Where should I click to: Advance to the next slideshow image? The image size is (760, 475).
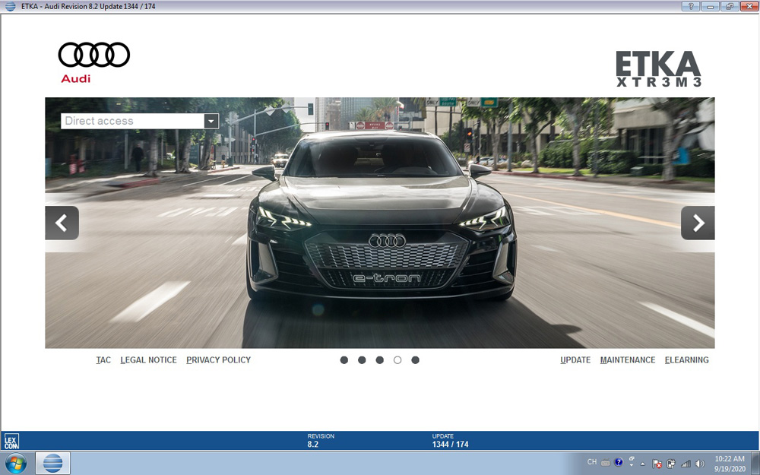pyautogui.click(x=698, y=223)
